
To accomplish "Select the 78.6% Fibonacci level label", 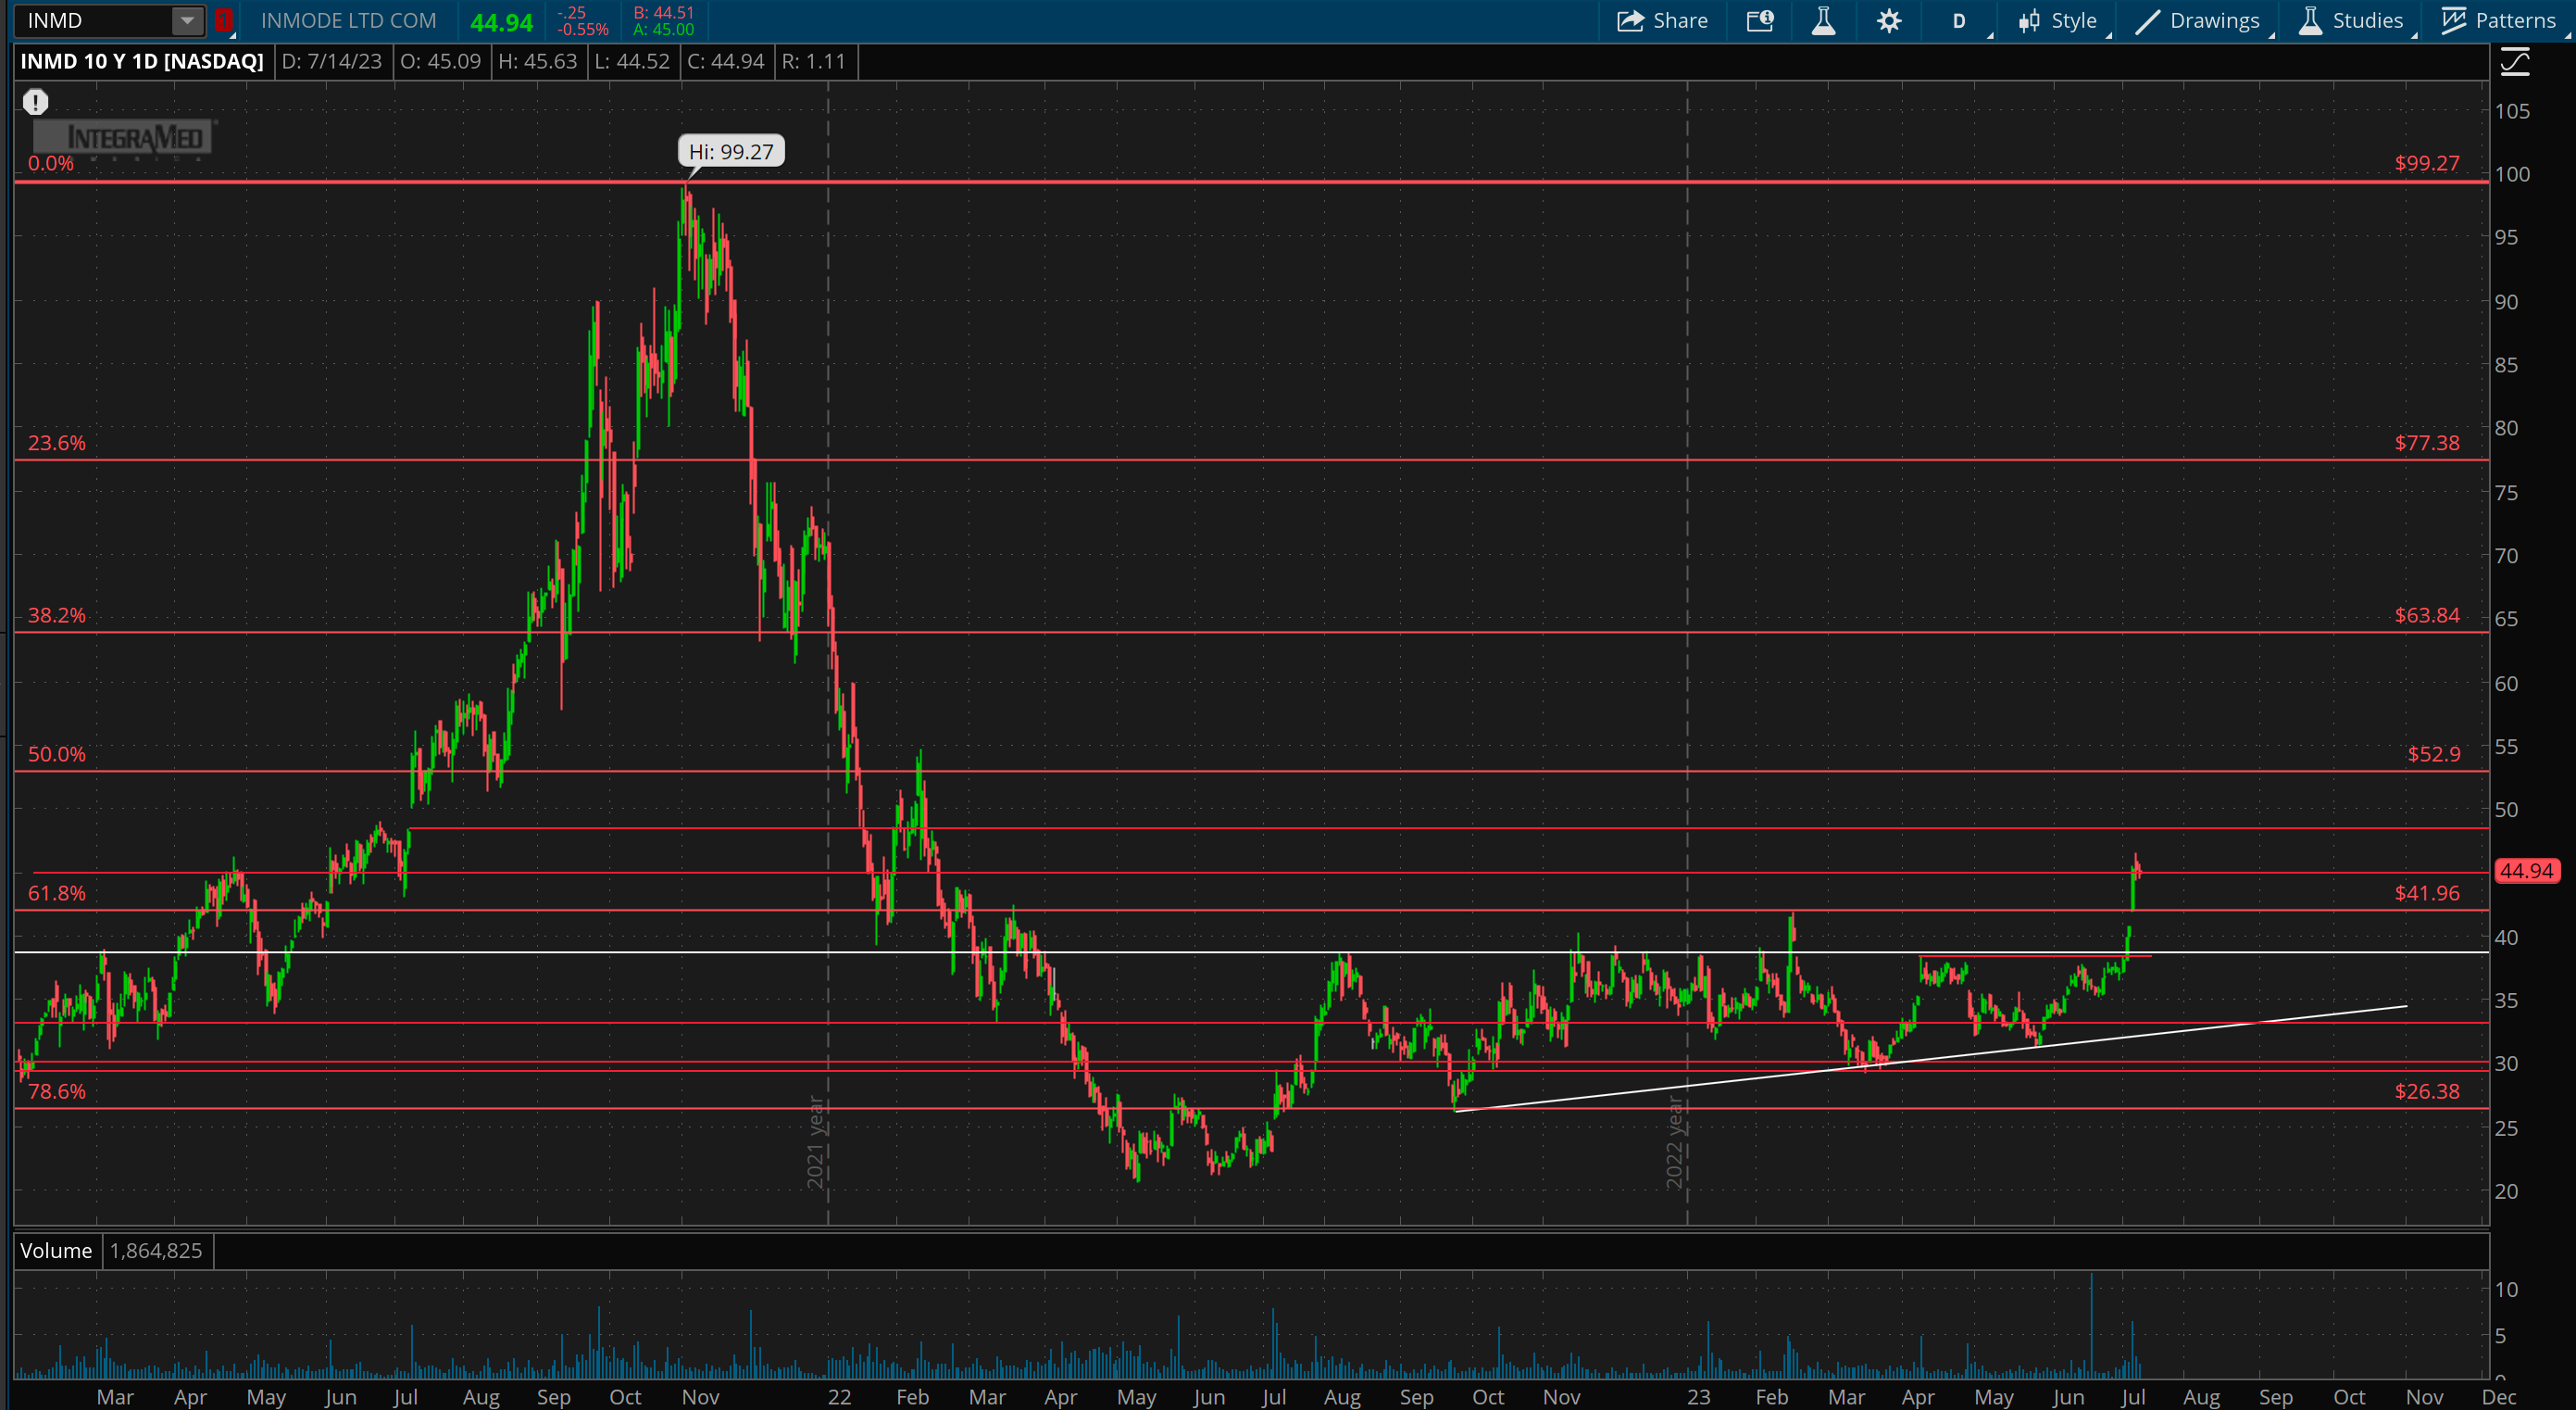I will tap(57, 1090).
